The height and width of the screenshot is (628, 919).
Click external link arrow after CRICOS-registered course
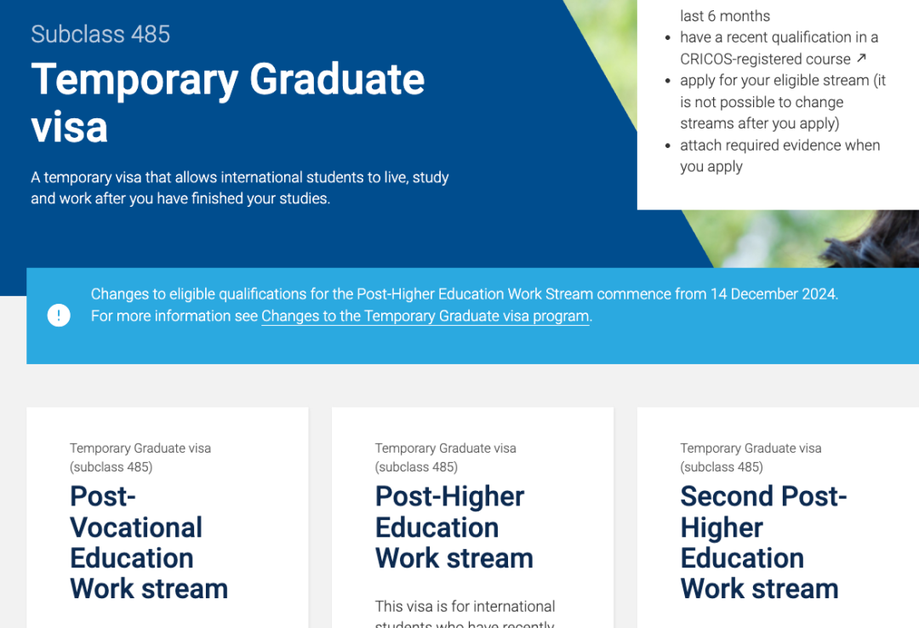861,59
